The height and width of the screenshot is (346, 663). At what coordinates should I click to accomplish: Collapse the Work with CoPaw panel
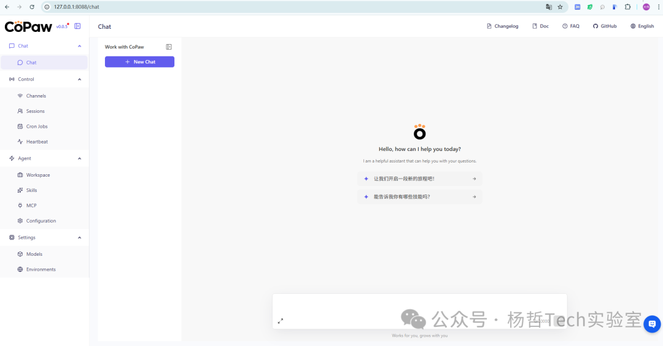[169, 47]
